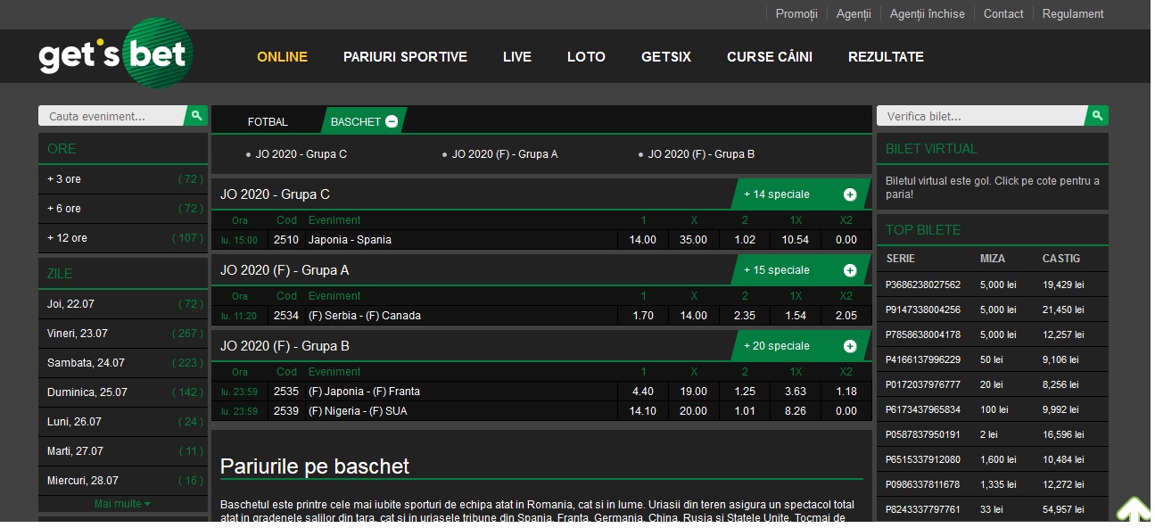1155x528 pixels.
Task: Select day Vineri, 23.07
Action: pyautogui.click(x=123, y=334)
